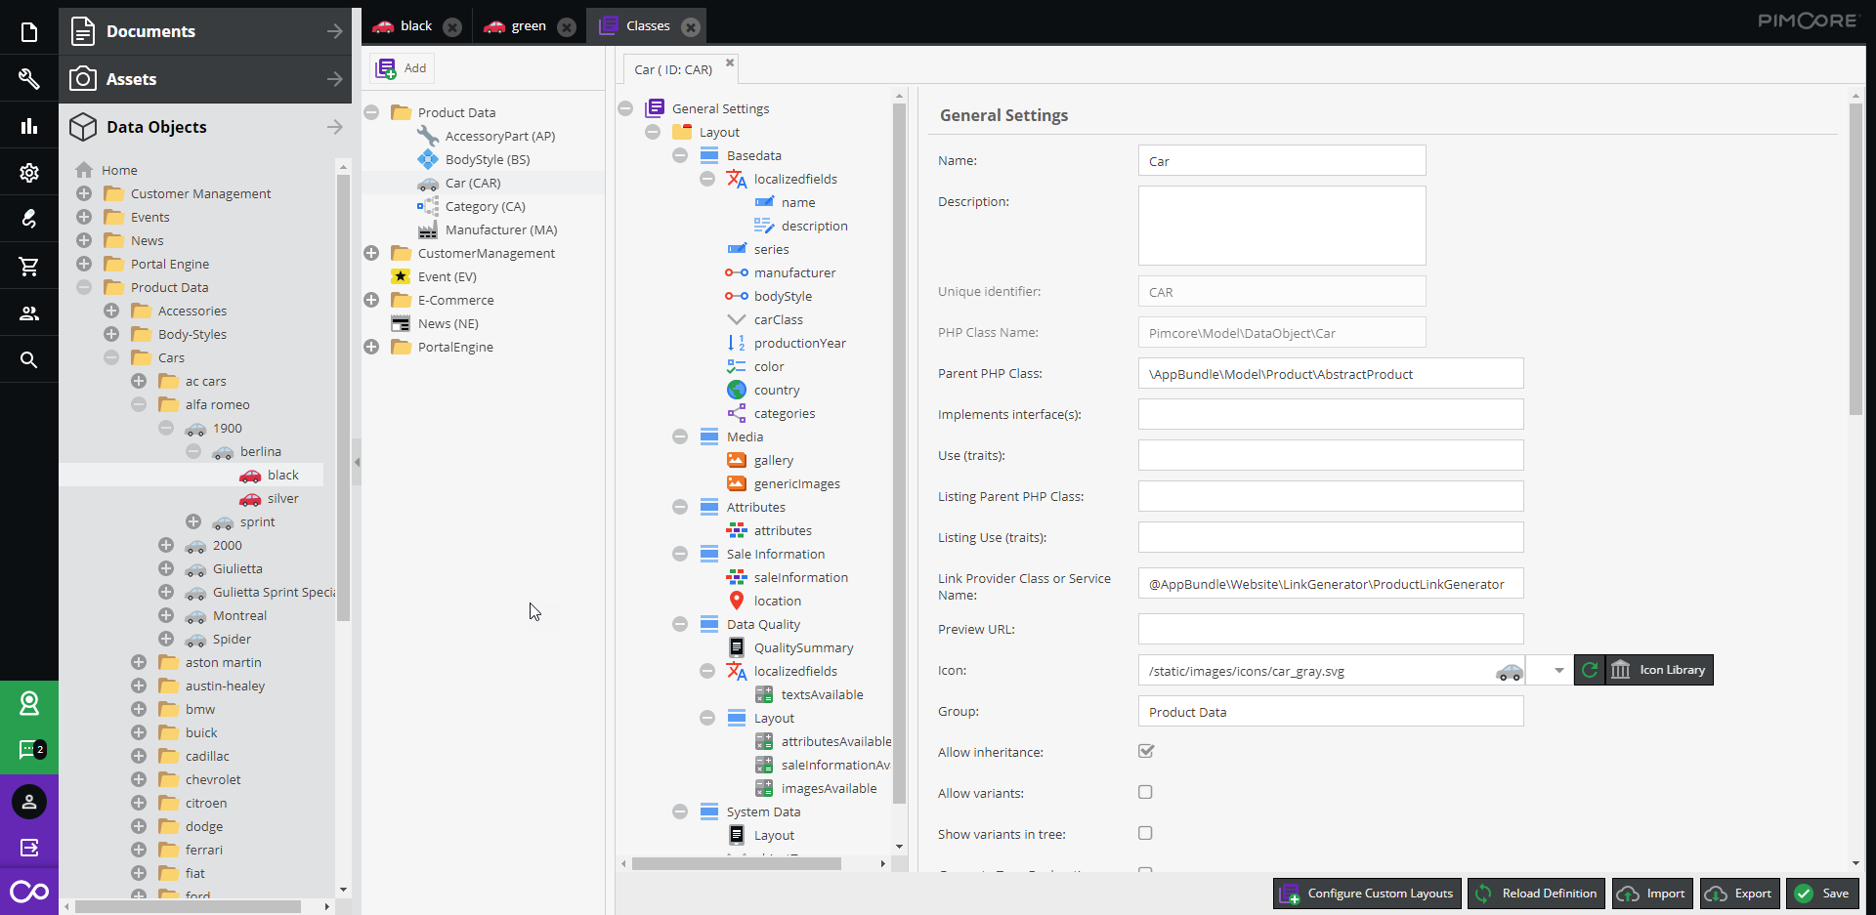This screenshot has width=1876, height=915.
Task: Toggle the Allow inheritance checkbox
Action: 1146,751
